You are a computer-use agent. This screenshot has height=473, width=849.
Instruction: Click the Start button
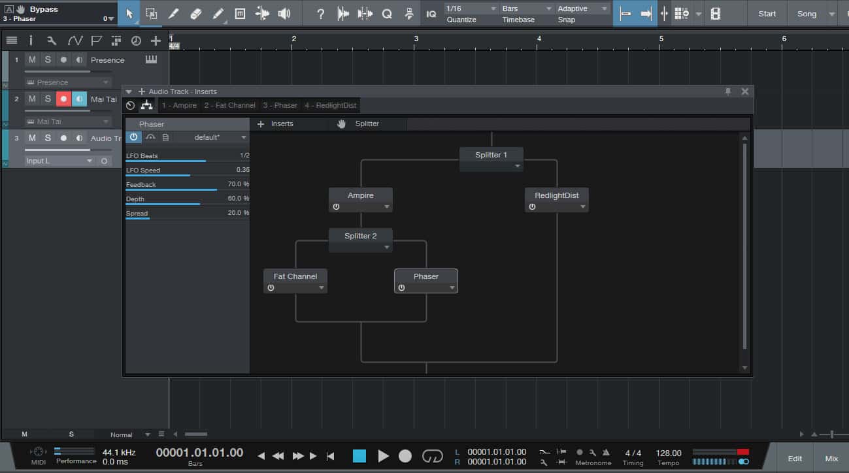click(767, 14)
